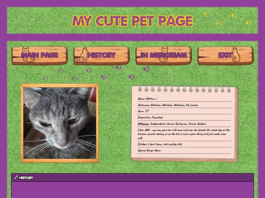Viewport: 265px width, 198px height.
Task: Click the 'Special Songs: None' line
Action: [x=149, y=151]
